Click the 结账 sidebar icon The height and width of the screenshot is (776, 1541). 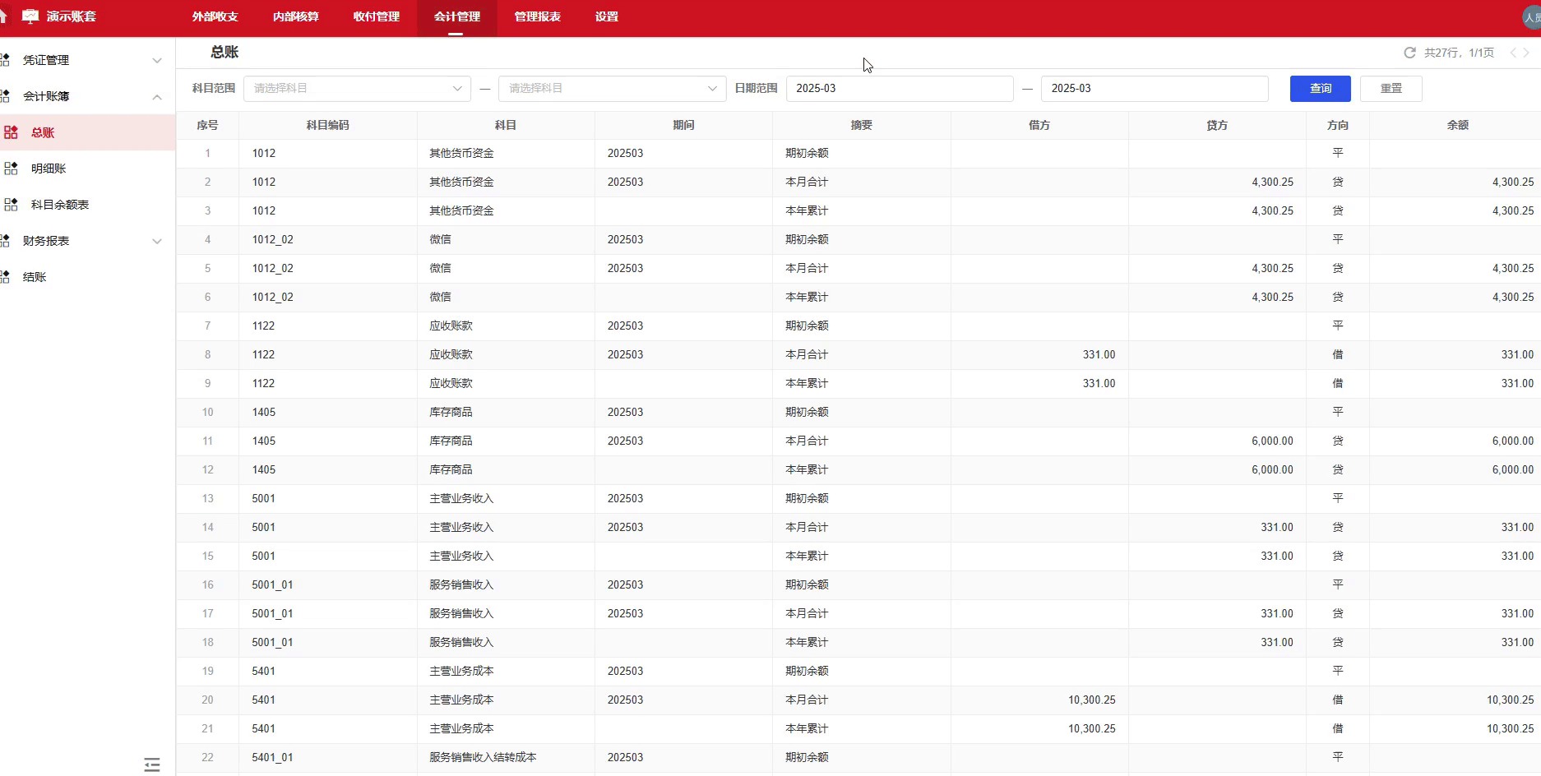(35, 277)
